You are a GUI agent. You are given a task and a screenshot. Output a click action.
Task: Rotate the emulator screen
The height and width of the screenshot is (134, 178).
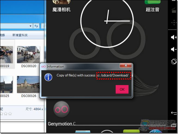[x=174, y=62]
